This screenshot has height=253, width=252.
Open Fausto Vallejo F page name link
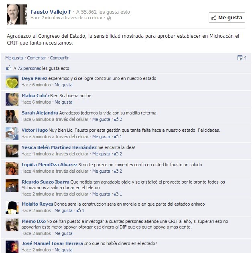click(x=51, y=12)
